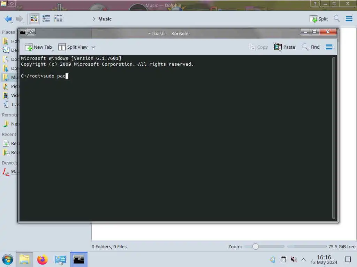This screenshot has width=357, height=267.
Task: Select Music in Places sidebar
Action: click(10, 78)
